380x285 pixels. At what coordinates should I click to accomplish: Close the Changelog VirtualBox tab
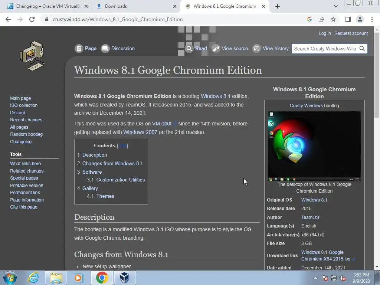tap(86, 7)
